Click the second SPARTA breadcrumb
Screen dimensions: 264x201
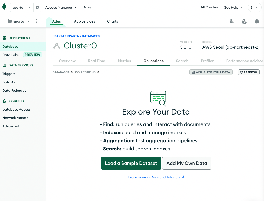[73, 36]
